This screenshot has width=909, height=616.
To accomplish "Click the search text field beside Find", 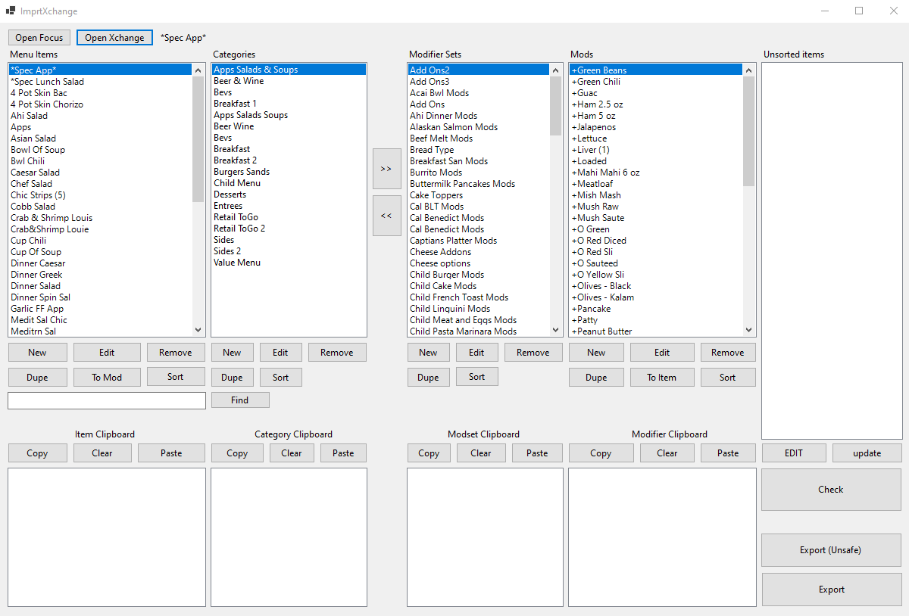I will coord(107,400).
